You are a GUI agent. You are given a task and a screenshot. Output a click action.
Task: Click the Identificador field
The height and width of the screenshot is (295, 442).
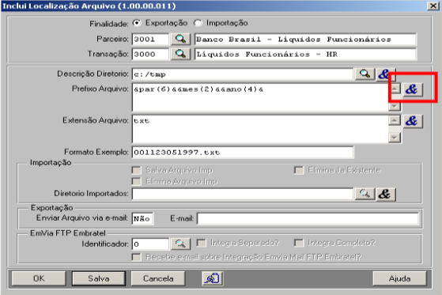tap(150, 244)
